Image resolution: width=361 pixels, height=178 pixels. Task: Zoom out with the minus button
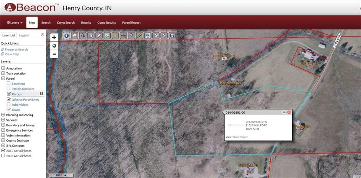click(54, 54)
